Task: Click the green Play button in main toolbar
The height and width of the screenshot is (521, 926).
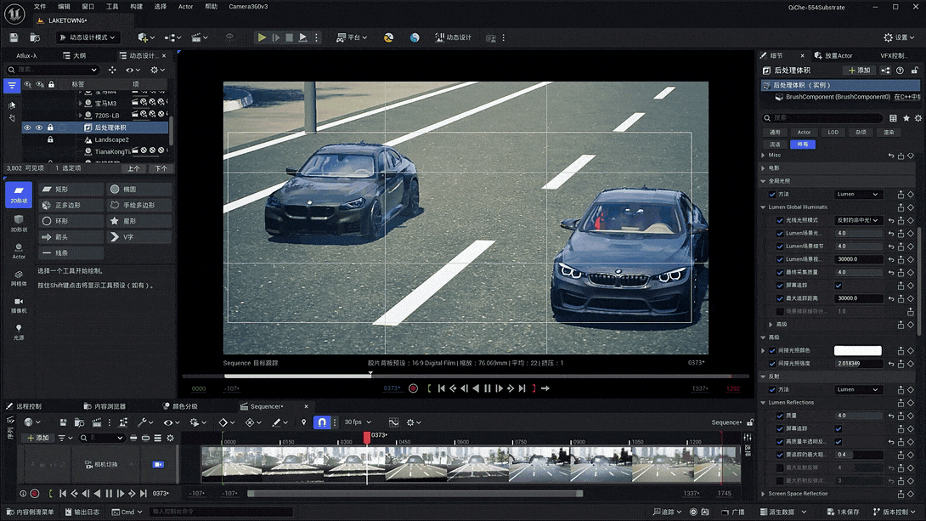Action: [262, 37]
